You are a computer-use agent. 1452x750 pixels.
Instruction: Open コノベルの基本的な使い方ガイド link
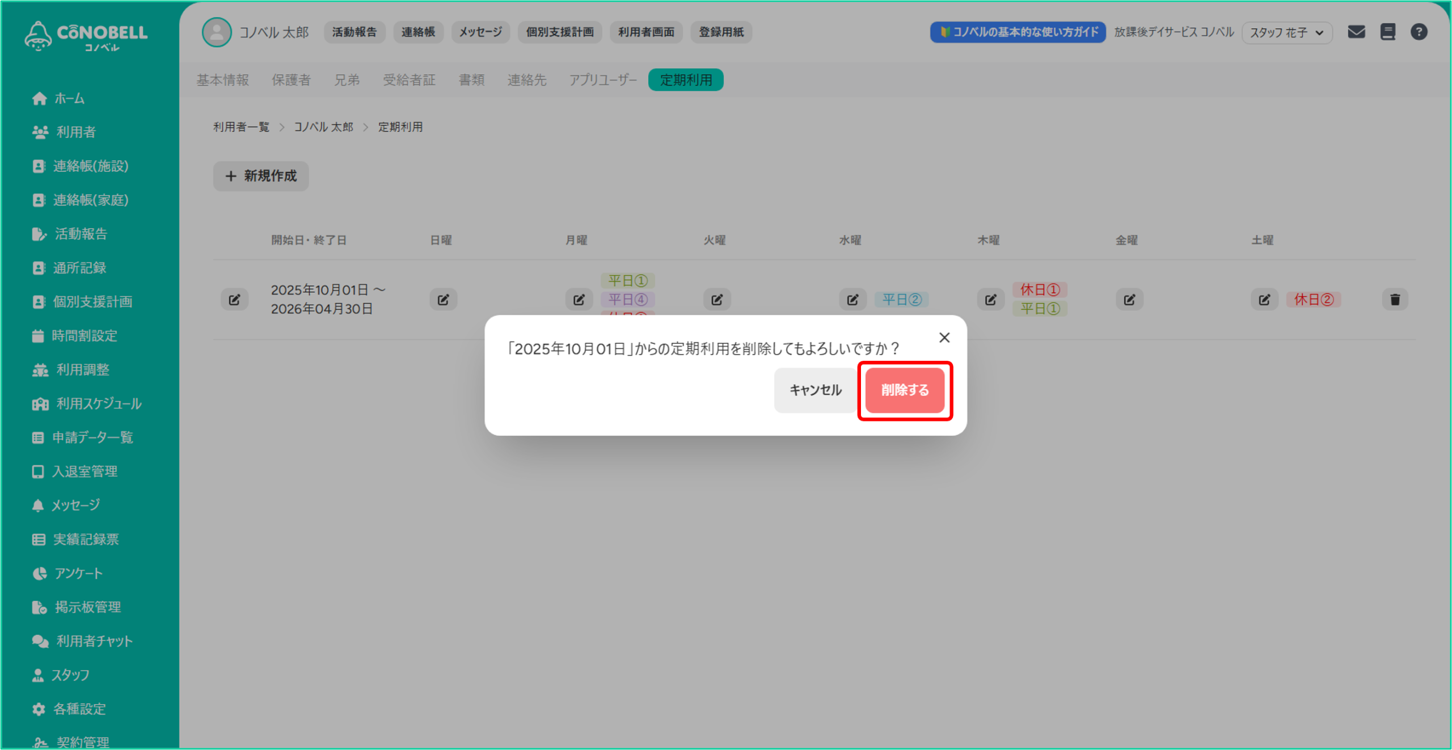click(1018, 32)
